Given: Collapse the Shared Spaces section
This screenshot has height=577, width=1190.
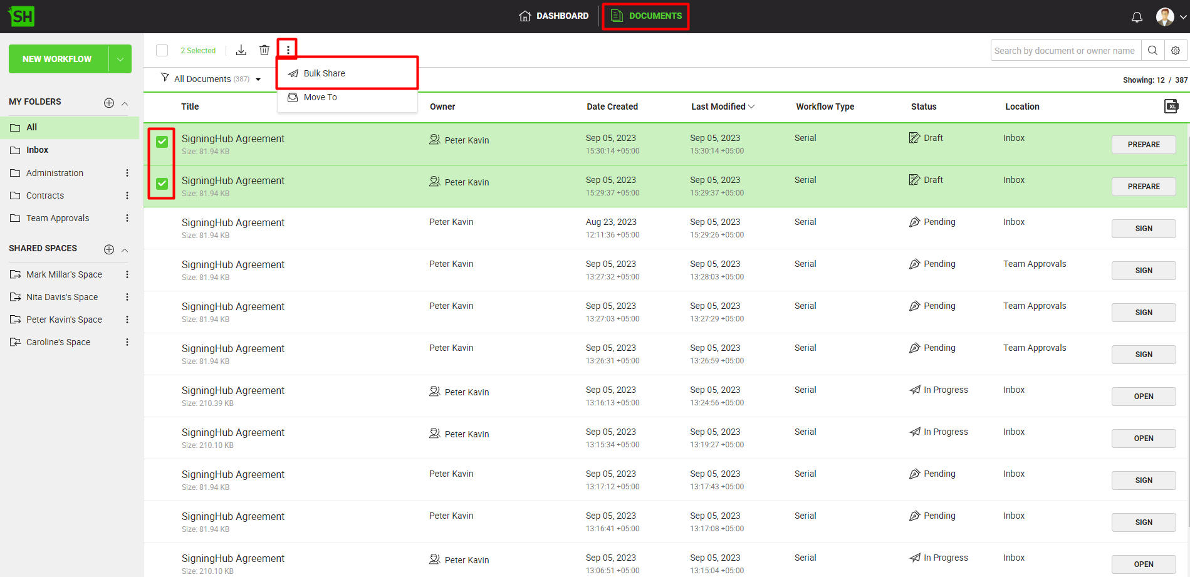Looking at the screenshot, I should 125,250.
